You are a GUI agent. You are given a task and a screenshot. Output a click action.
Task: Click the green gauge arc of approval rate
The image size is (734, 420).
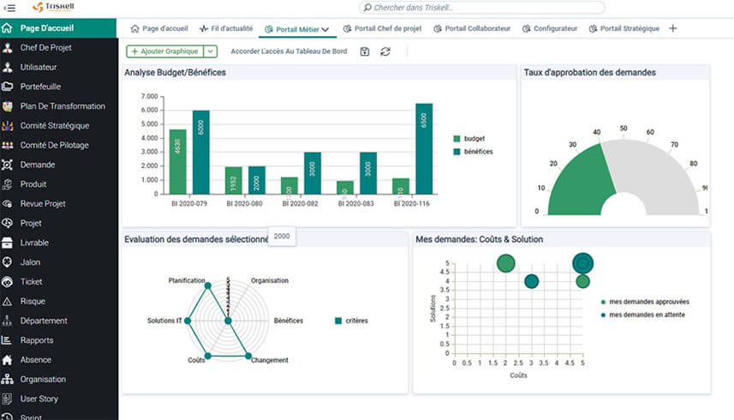[581, 180]
